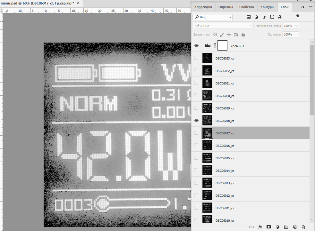Activate menu.psd document tab

point(37,3)
